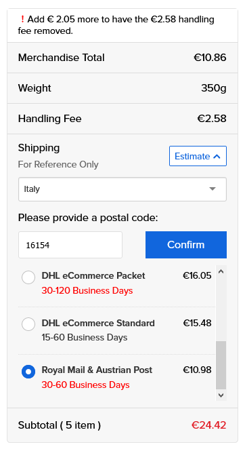Select Royal Mail & Austrian Post option
Viewport: 245px width, 449px height.
[28, 372]
